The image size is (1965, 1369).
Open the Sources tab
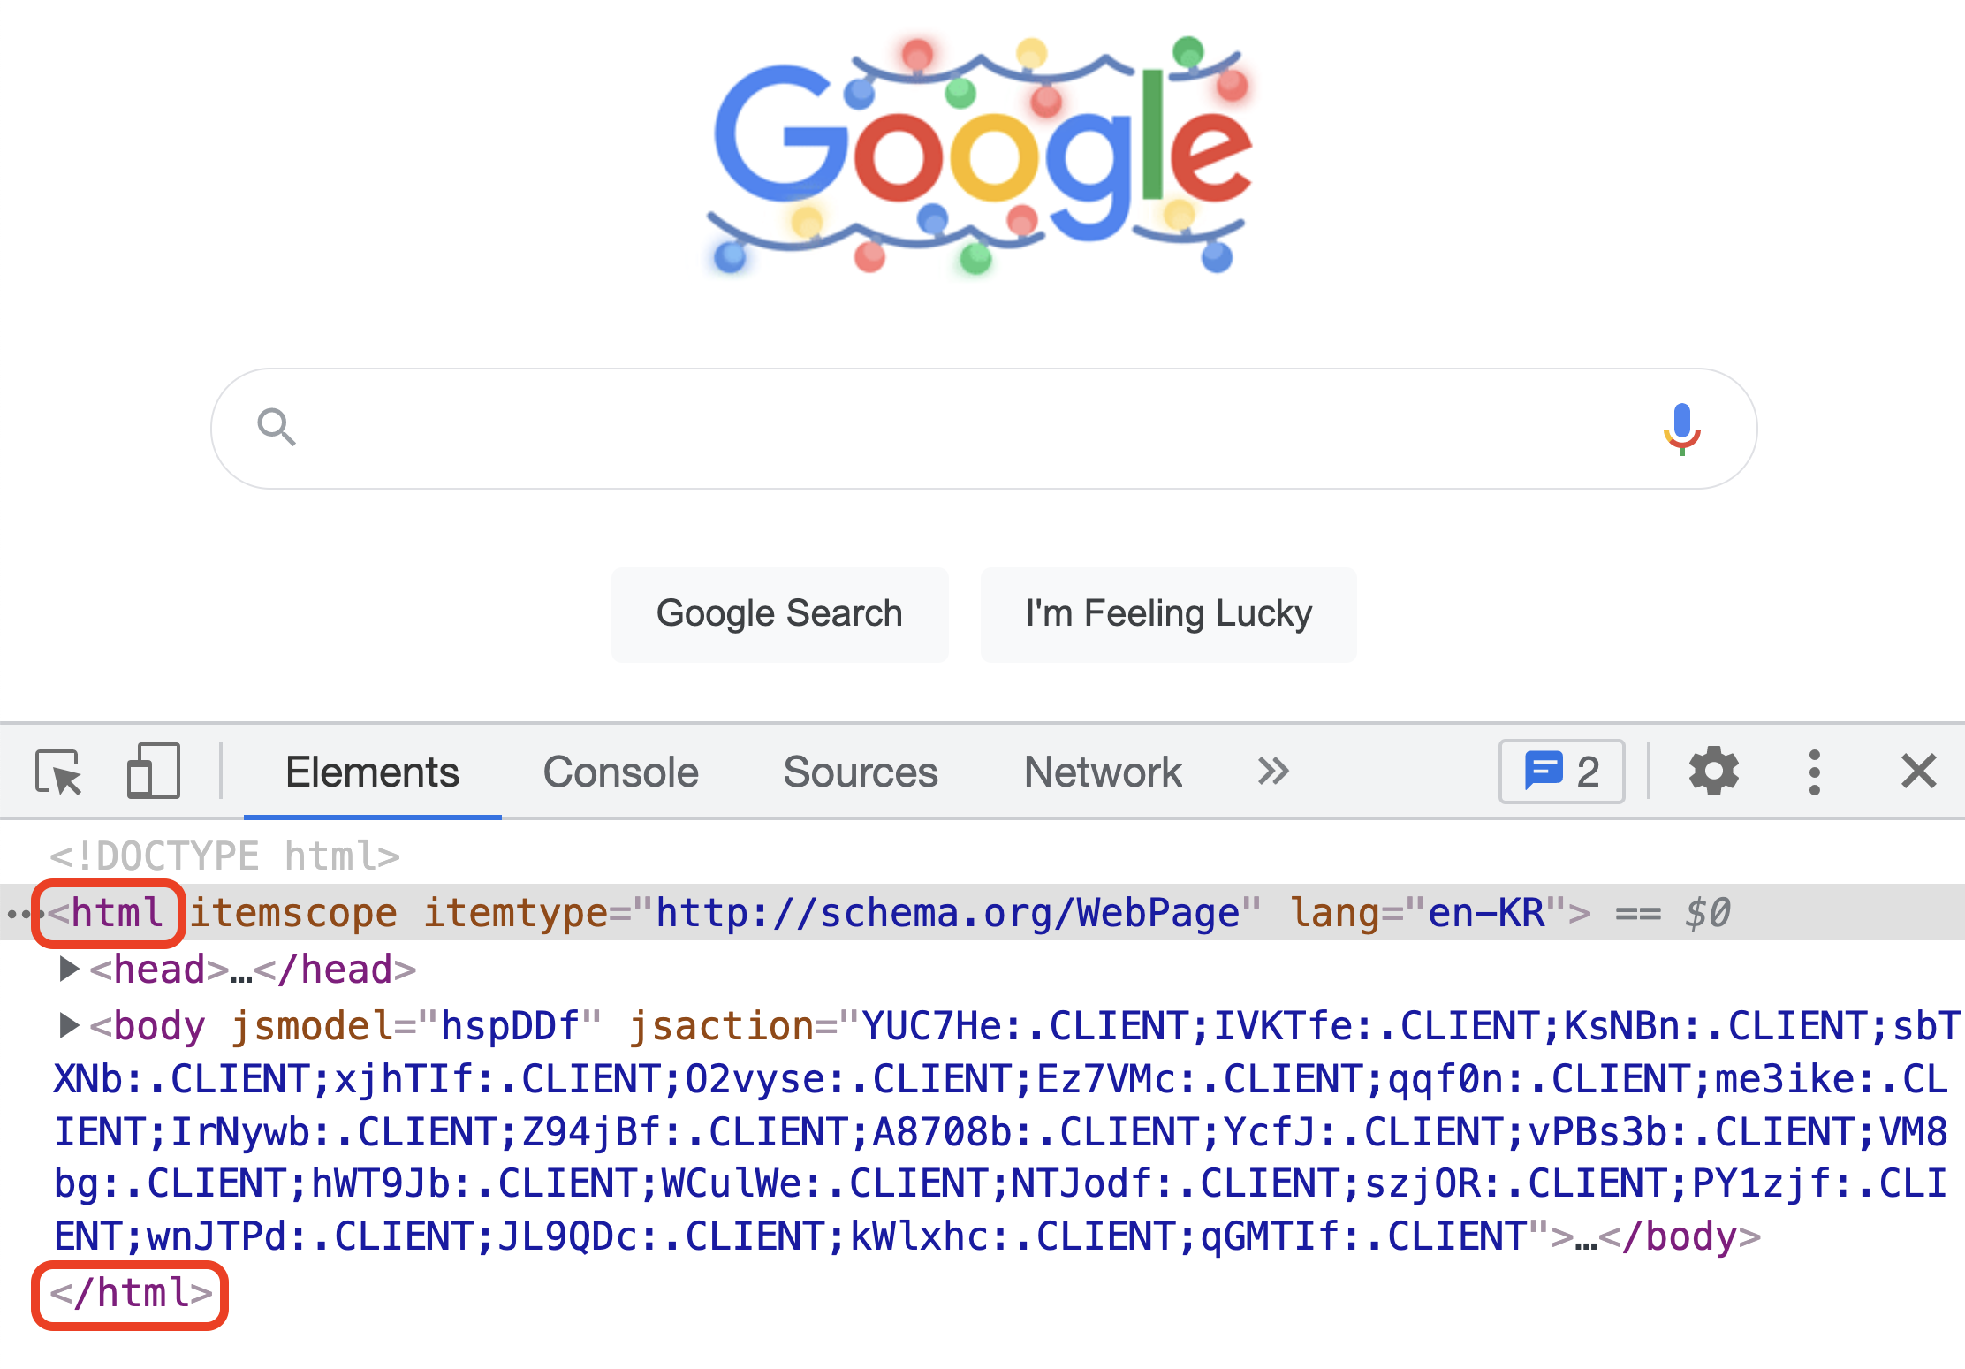pos(860,772)
